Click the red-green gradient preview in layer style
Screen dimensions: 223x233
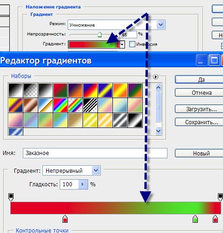tap(94, 44)
